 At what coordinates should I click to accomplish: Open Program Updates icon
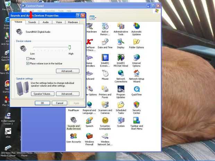(x=121, y=92)
